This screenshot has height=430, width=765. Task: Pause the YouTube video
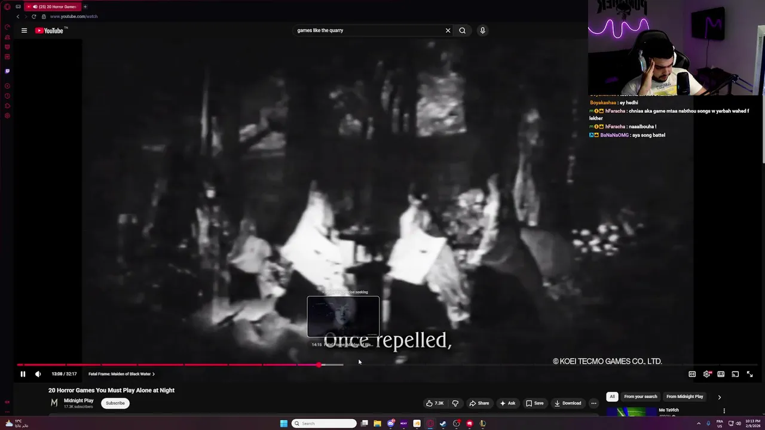23,374
